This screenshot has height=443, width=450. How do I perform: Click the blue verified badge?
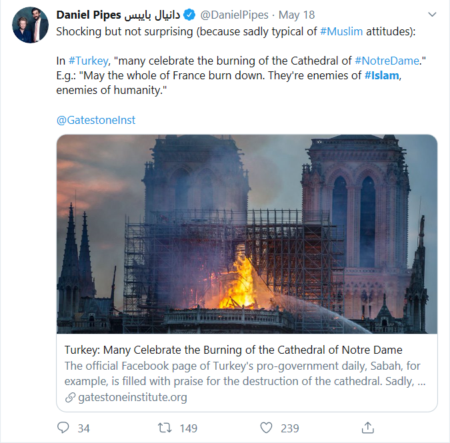[189, 15]
